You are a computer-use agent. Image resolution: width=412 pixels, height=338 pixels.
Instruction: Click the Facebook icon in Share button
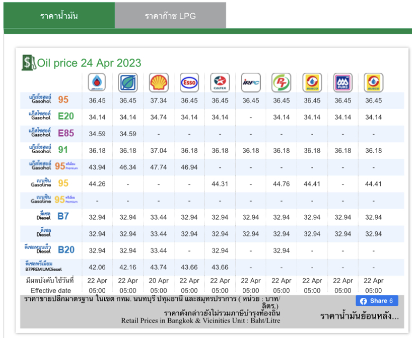(x=363, y=301)
